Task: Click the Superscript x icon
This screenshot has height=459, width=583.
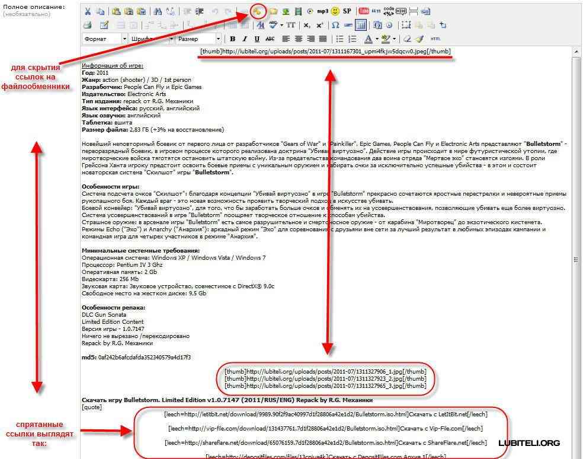Action: coord(319,26)
